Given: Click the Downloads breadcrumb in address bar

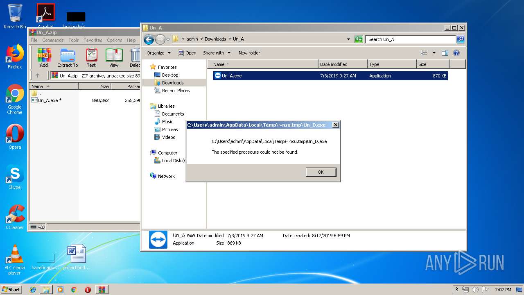Looking at the screenshot, I should pyautogui.click(x=215, y=39).
